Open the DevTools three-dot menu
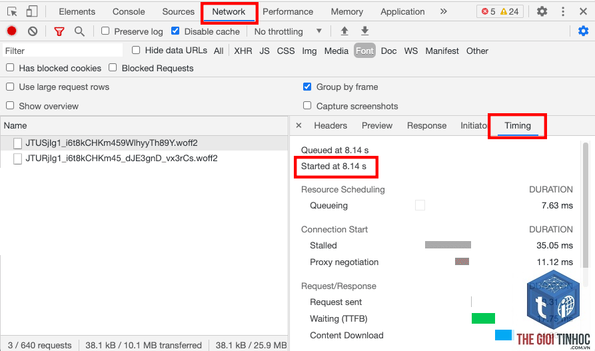Viewport: 595px width, 351px height. pyautogui.click(x=563, y=11)
